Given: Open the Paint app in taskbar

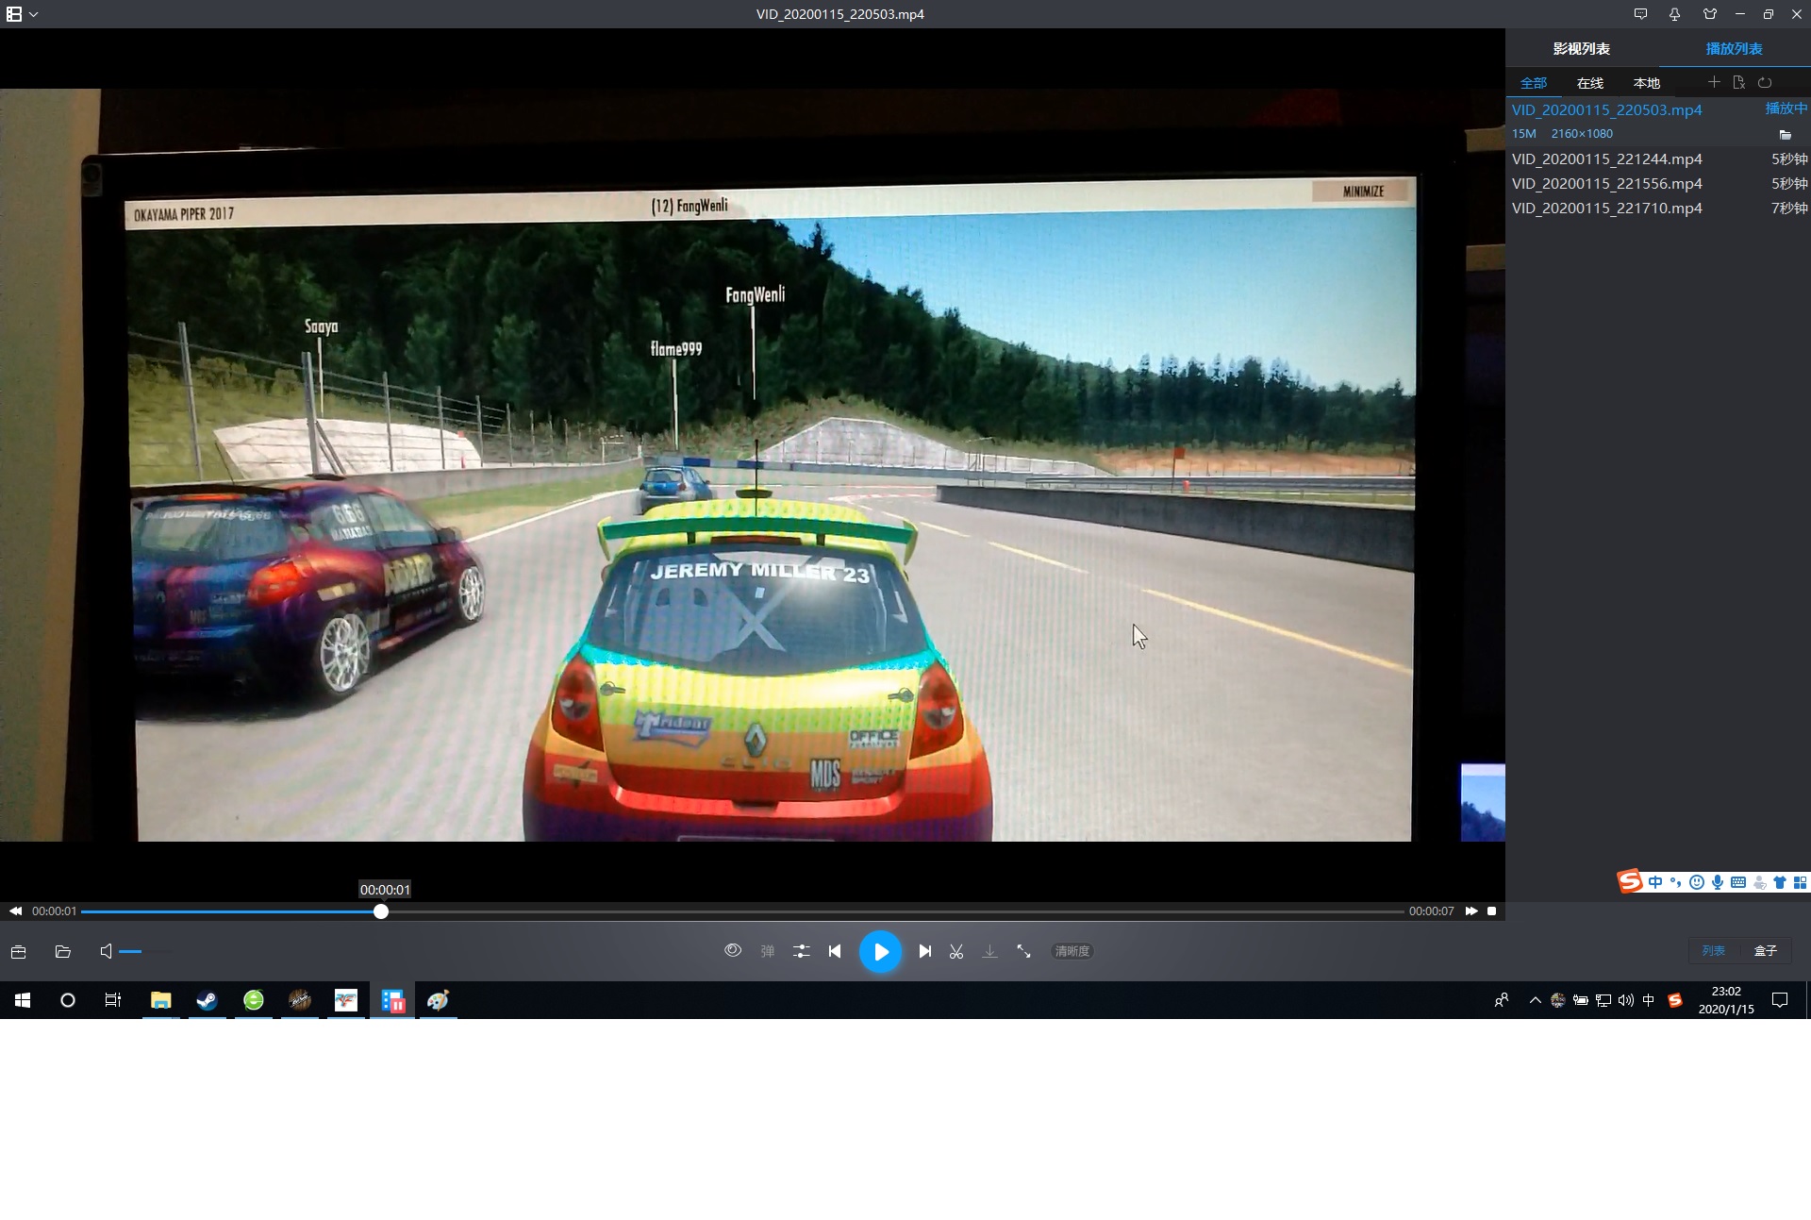Looking at the screenshot, I should (438, 1000).
